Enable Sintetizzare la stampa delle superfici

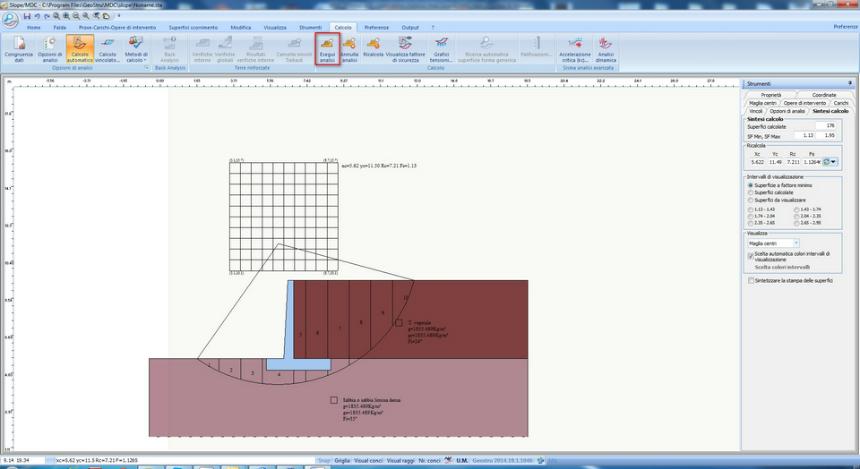point(790,280)
